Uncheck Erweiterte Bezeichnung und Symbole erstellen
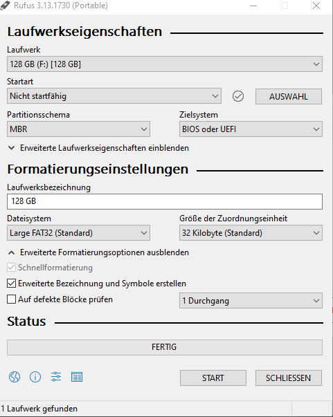Screen dimensions: 333x417 [x=11, y=284]
